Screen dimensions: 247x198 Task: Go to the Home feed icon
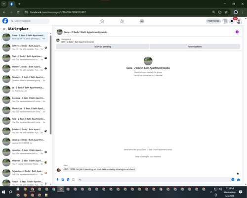point(102,21)
